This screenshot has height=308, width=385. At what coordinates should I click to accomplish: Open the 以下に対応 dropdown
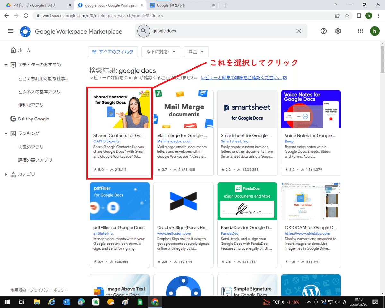(x=161, y=52)
